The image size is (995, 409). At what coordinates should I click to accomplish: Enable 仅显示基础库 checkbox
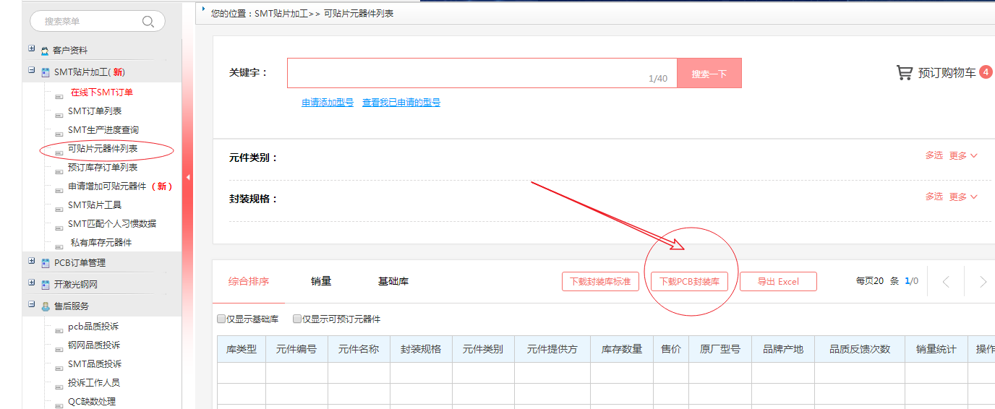pyautogui.click(x=221, y=319)
